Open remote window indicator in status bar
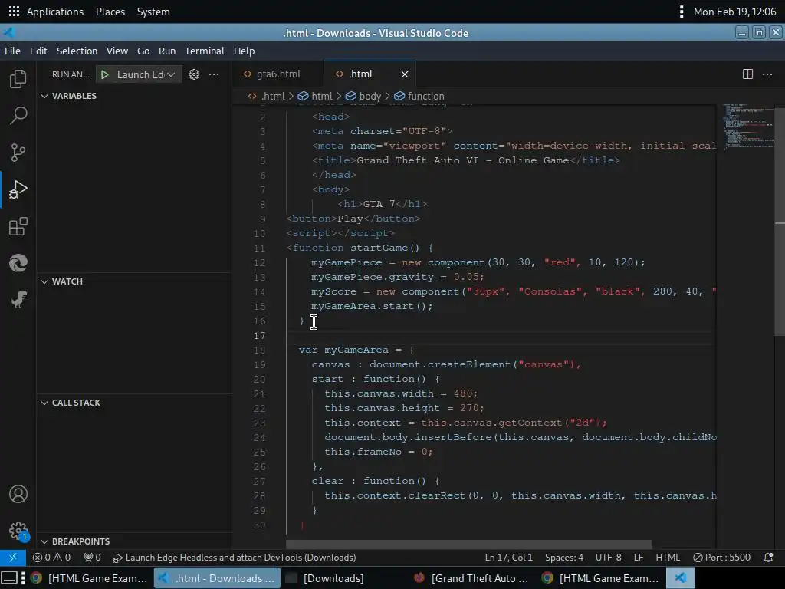Image resolution: width=785 pixels, height=589 pixels. tap(13, 558)
